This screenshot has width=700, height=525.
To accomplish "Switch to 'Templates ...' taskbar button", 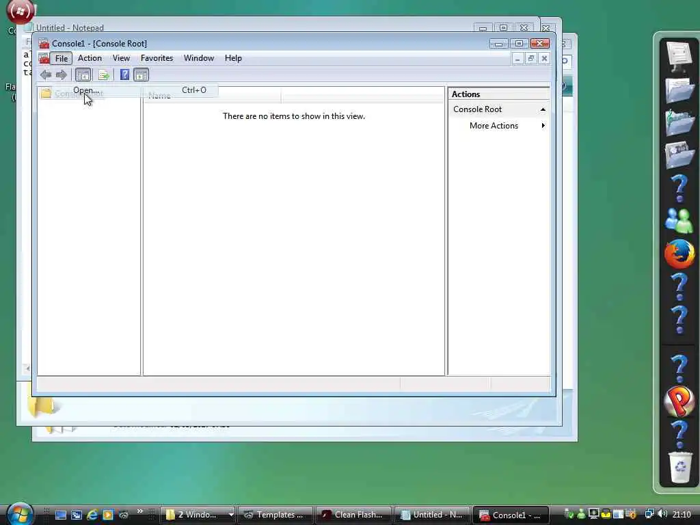I will pos(275,515).
